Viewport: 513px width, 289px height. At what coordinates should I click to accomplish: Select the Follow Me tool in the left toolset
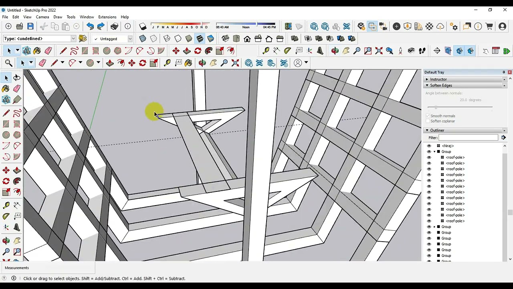point(17,181)
